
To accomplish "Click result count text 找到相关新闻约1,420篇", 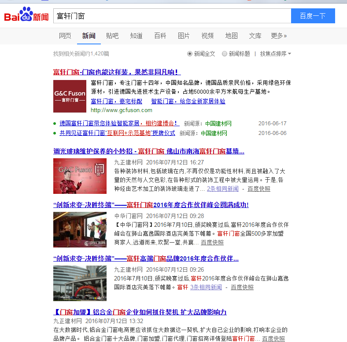I will pyautogui.click(x=81, y=54).
